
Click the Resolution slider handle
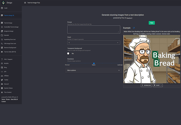tap(94, 64)
